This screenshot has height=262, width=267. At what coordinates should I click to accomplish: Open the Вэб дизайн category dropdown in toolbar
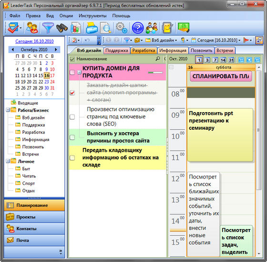coord(161,41)
